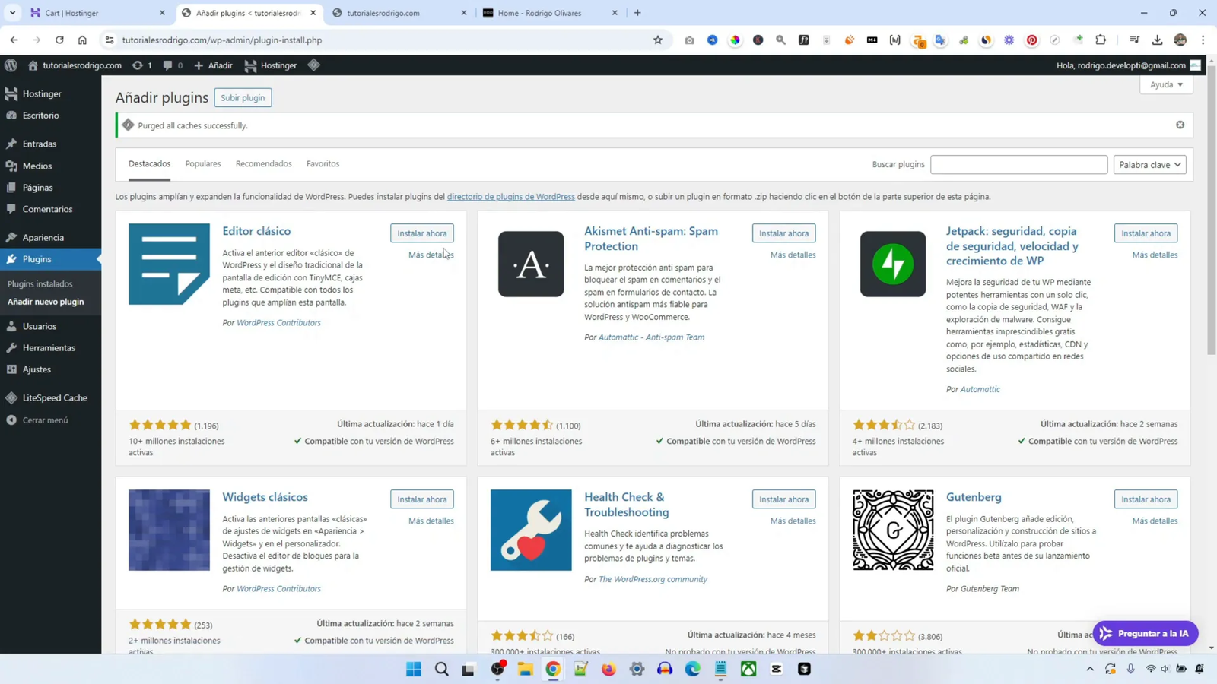Click the WordPress logo in the admin bar
1217x684 pixels.
[11, 65]
